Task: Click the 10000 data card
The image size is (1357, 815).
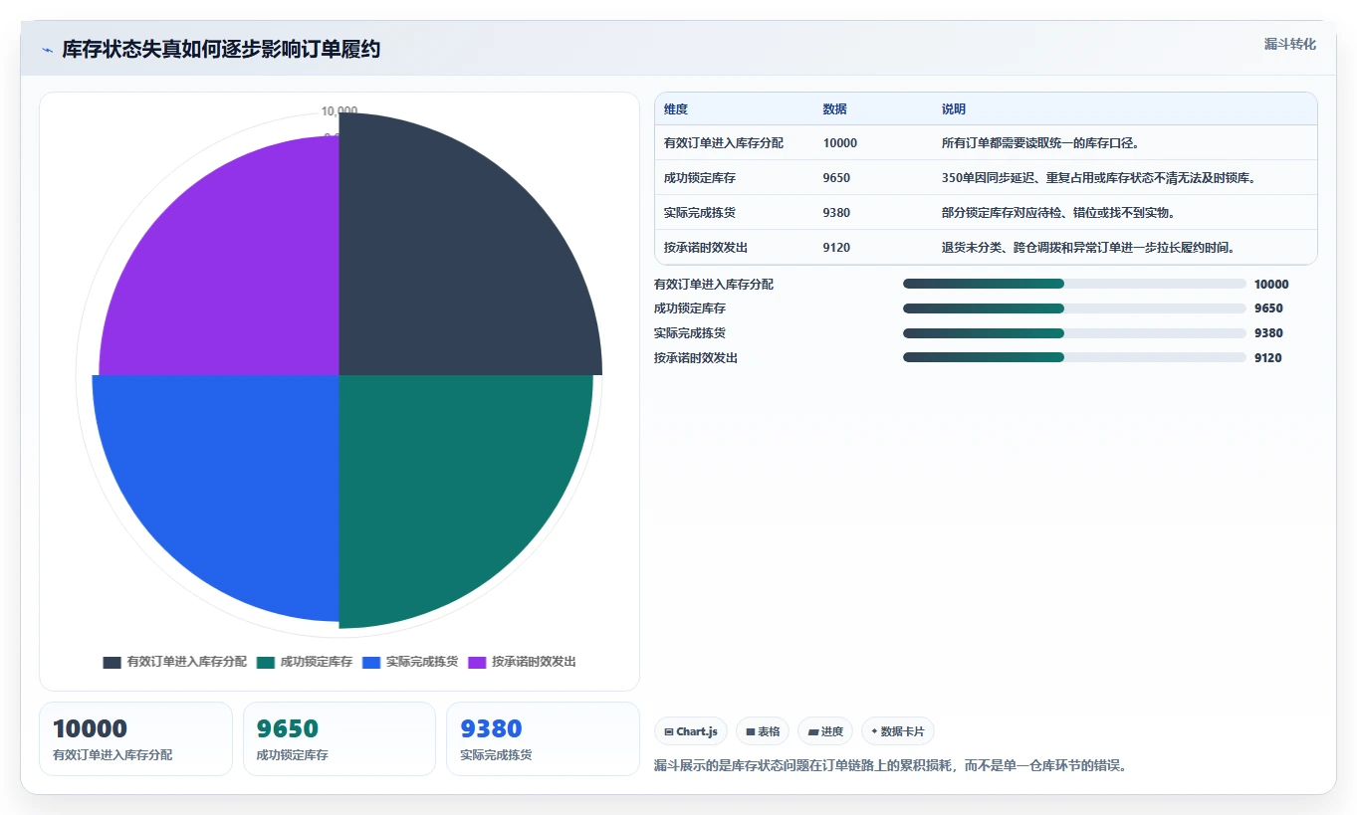Action: tap(135, 738)
